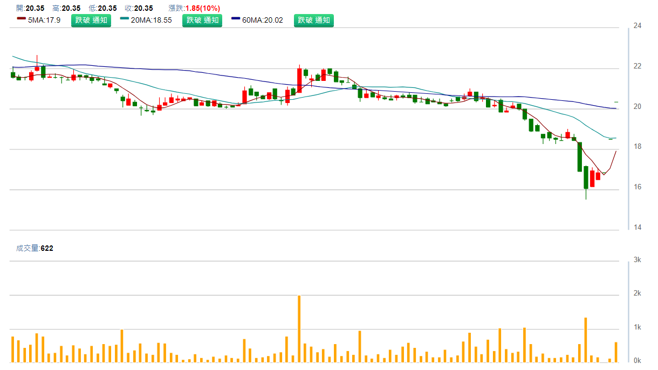Click the 成交量:622 volume label
Viewport: 658px width, 370px height.
point(35,249)
